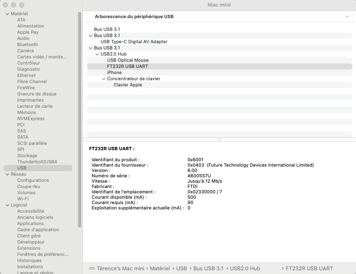The image size is (356, 274).
Task: Open Thunderbolt/USB4 sidebar category
Action: point(37,162)
